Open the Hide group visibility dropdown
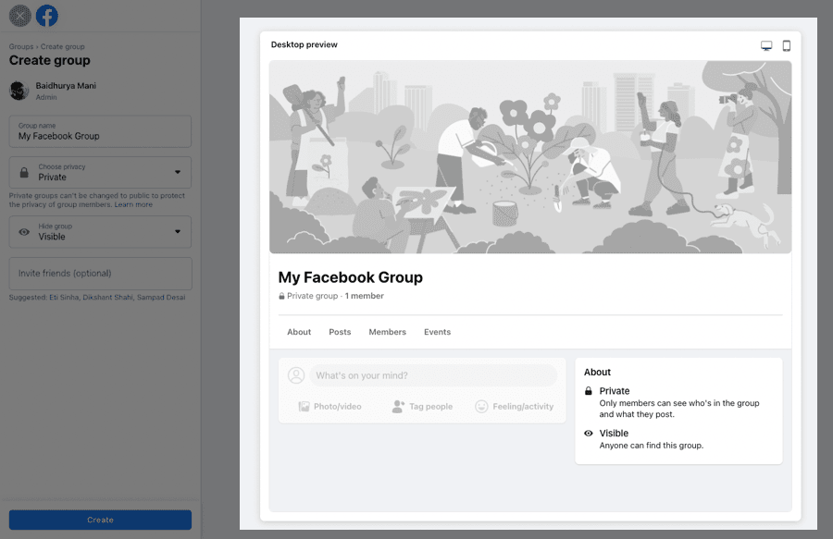This screenshot has height=539, width=833. coord(100,232)
